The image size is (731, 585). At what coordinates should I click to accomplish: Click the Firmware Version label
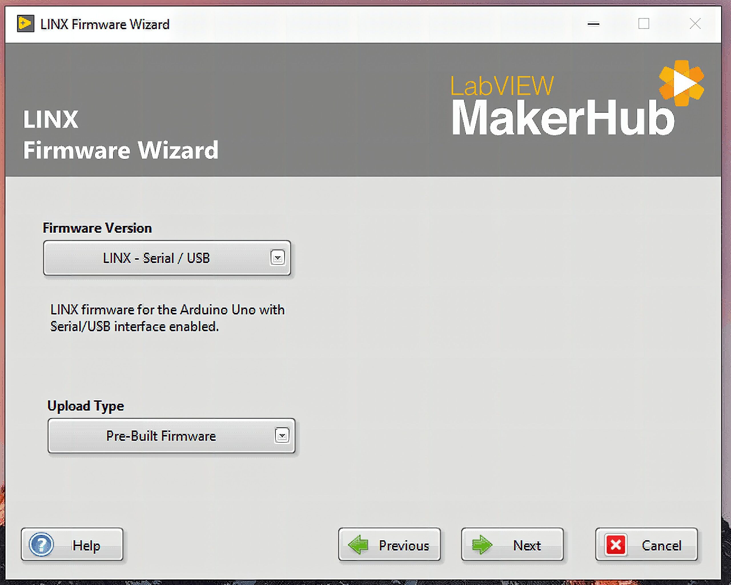97,228
